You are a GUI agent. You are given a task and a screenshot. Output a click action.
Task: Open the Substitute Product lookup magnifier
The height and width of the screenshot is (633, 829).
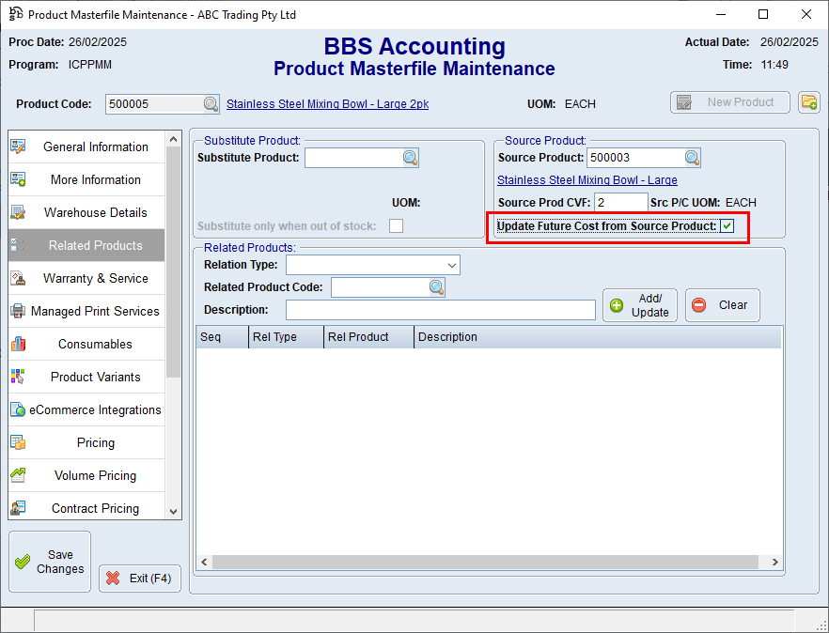pyautogui.click(x=411, y=158)
